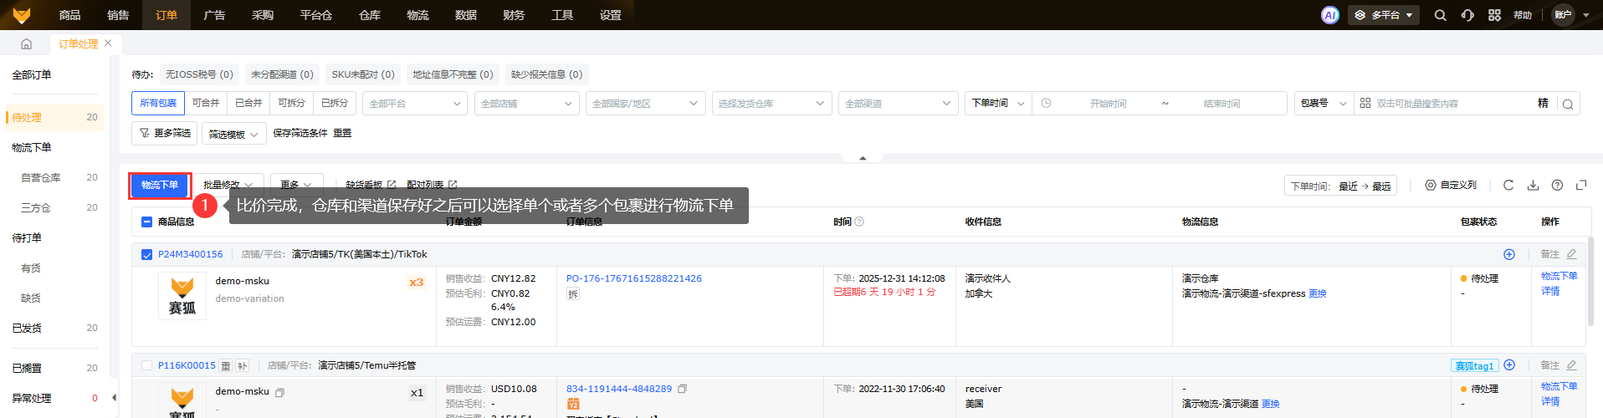Copy order number 834-1191444-4848289

pos(682,389)
